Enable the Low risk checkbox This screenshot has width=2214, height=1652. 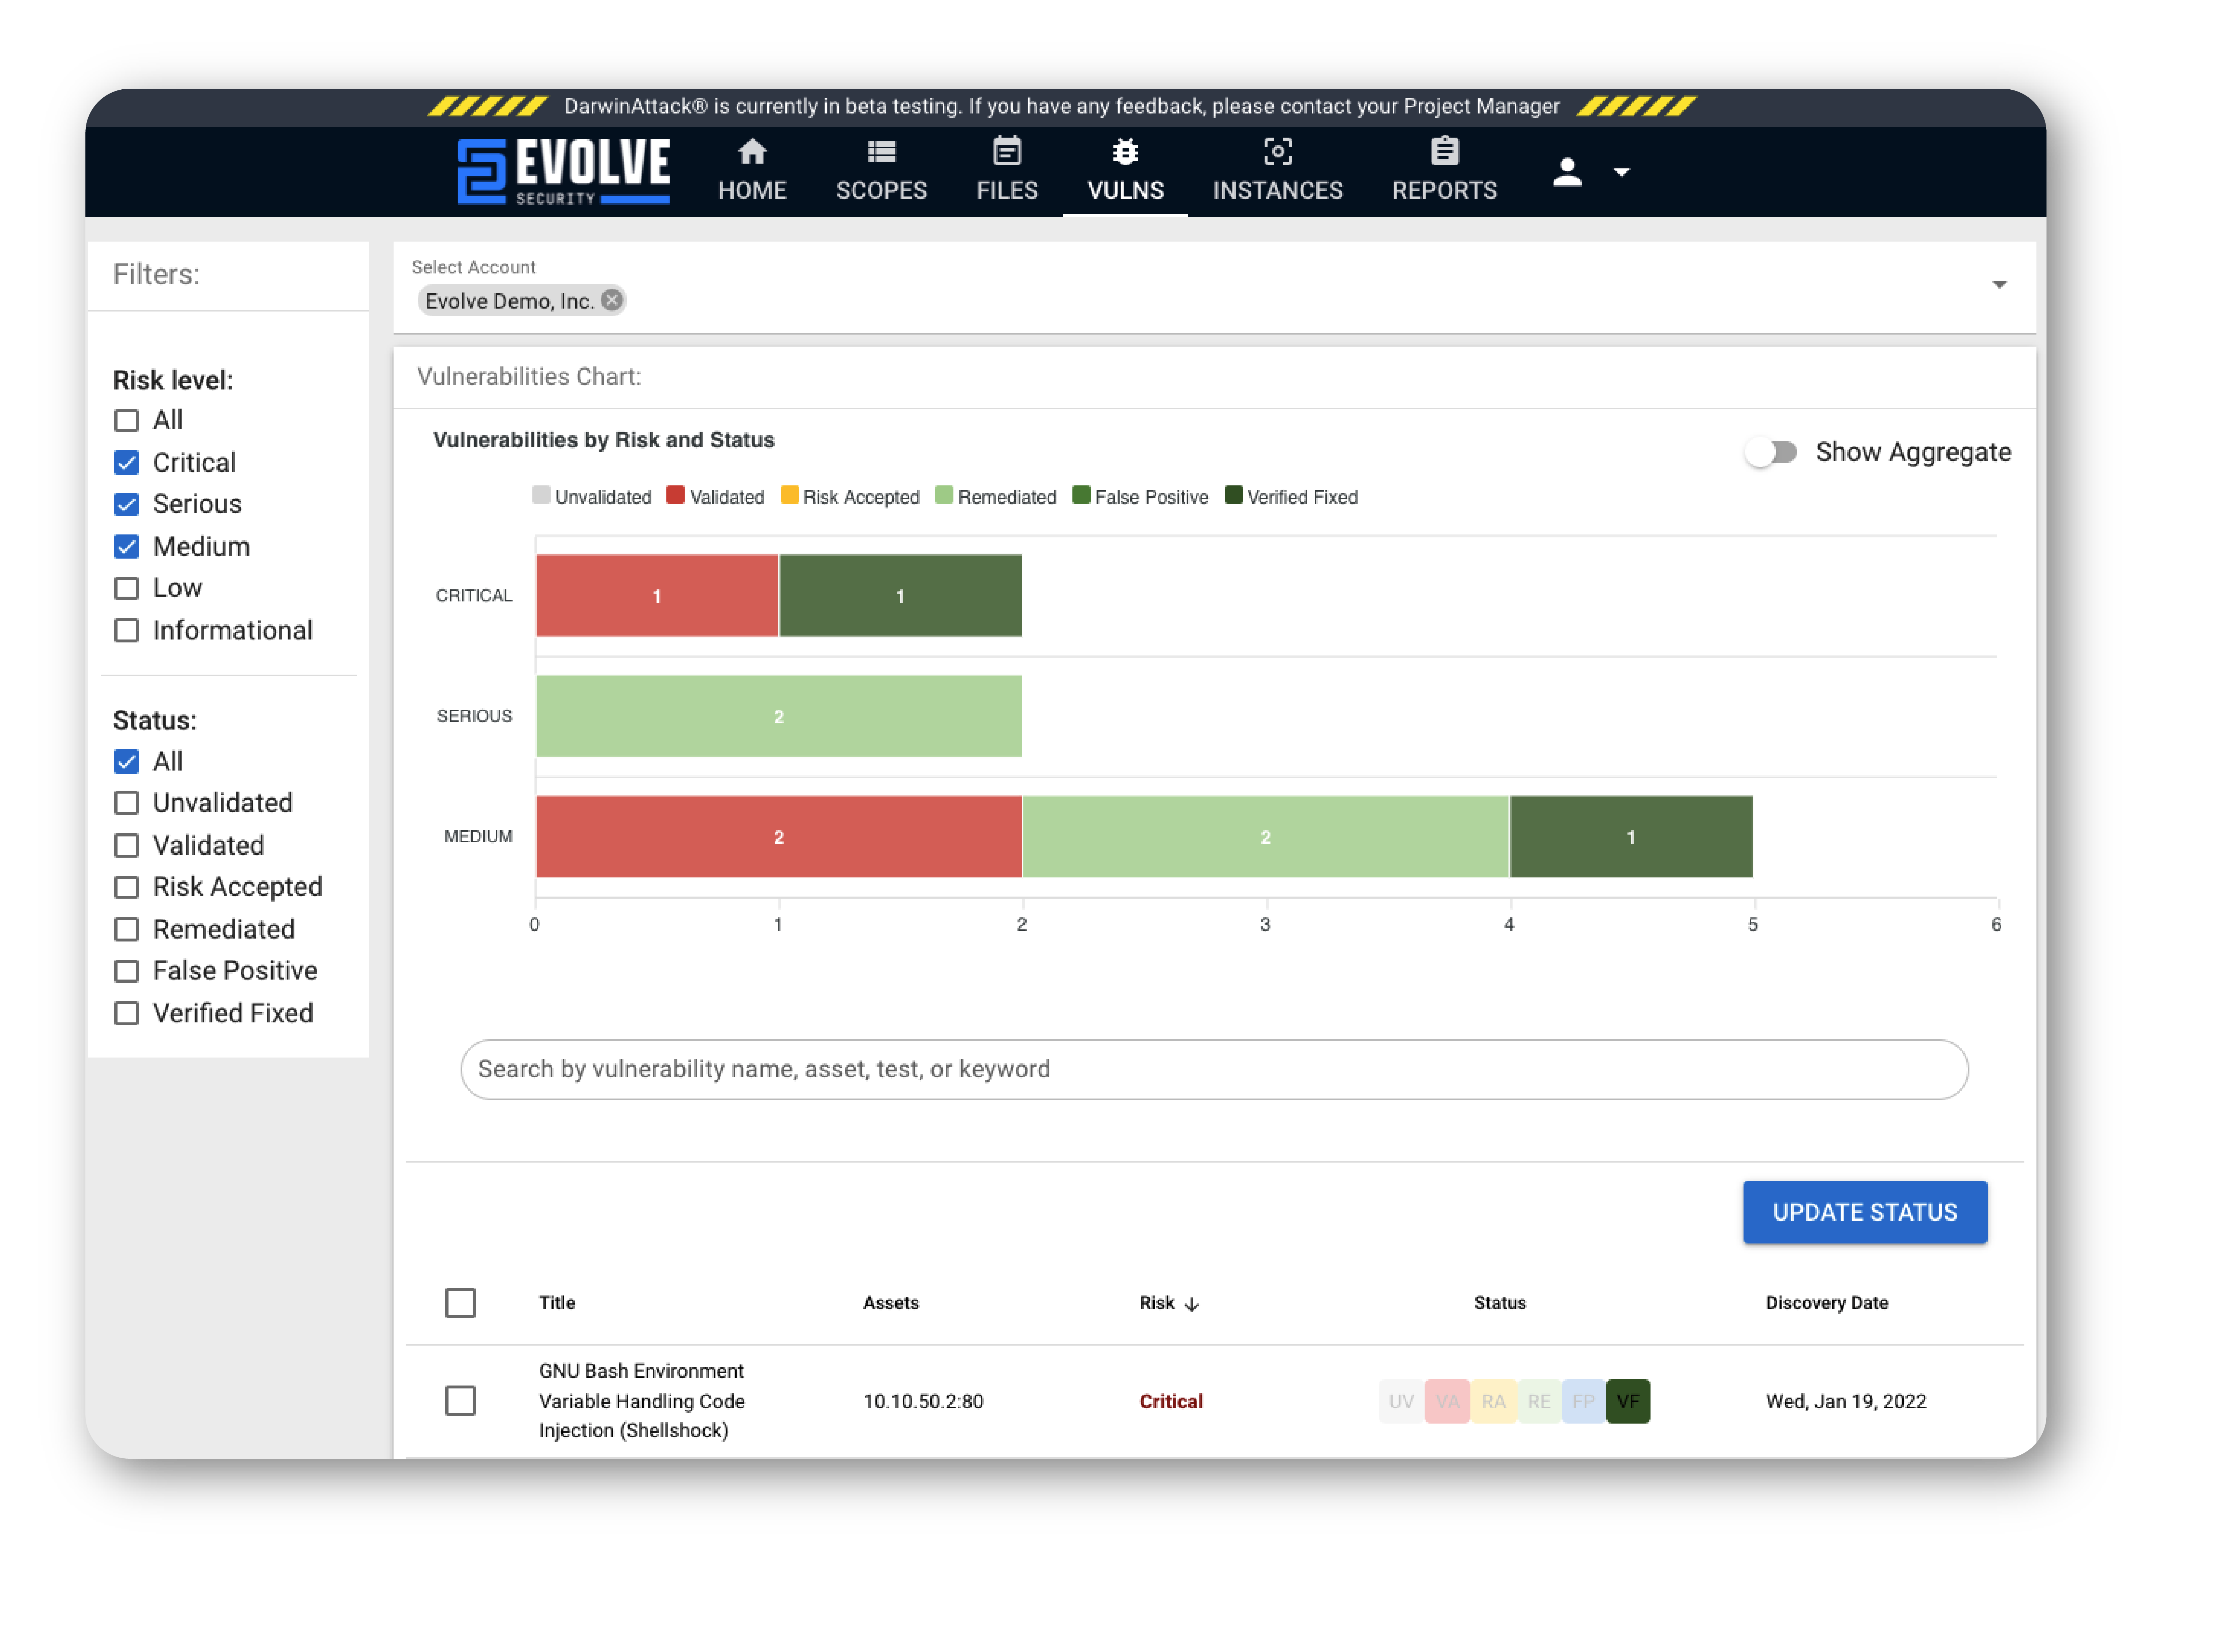coord(126,588)
